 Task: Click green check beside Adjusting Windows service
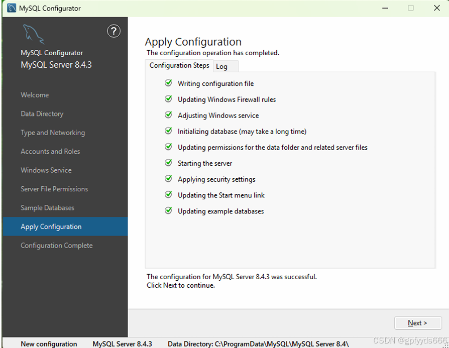coord(168,115)
